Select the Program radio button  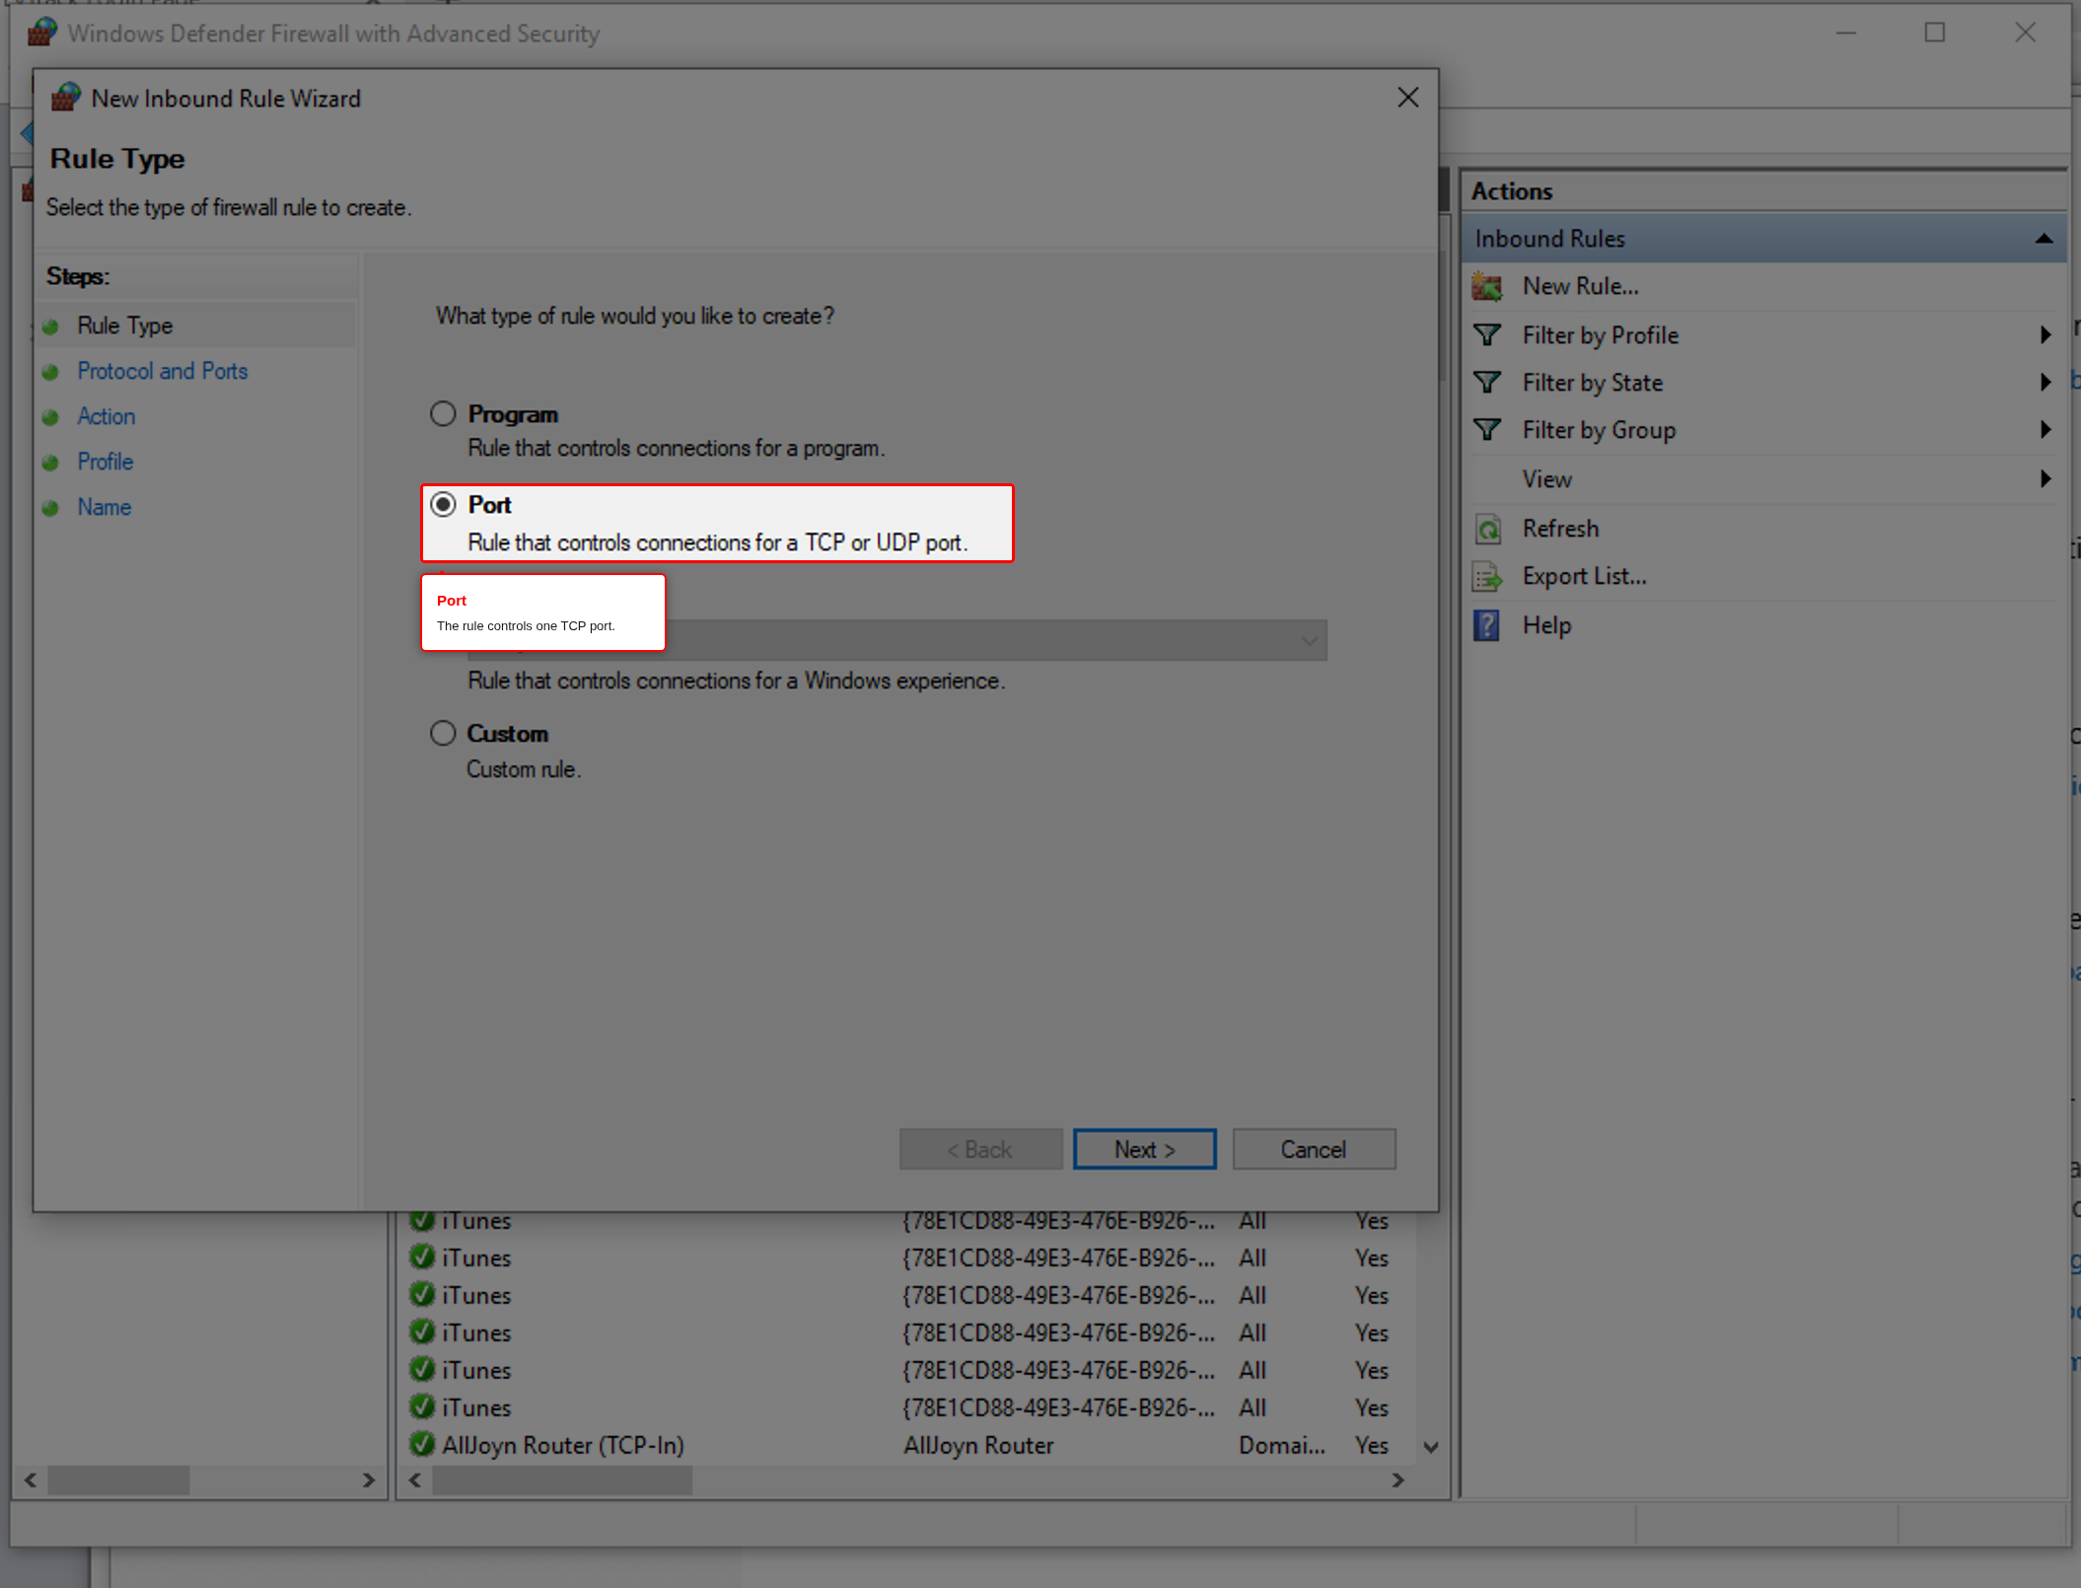443,413
